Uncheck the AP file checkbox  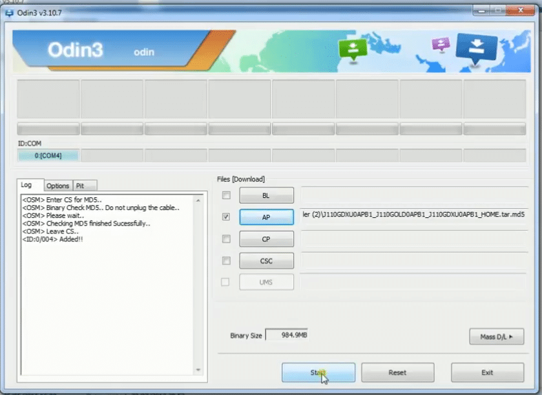point(226,217)
